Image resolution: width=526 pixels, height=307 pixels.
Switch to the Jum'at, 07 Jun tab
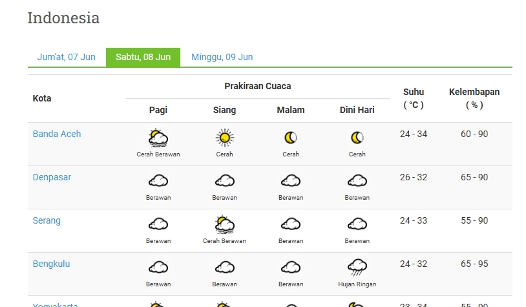tap(66, 57)
